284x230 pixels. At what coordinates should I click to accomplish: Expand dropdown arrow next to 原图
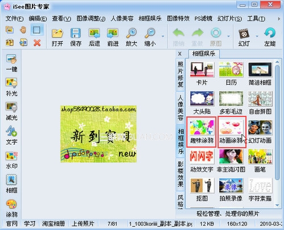[228, 36]
